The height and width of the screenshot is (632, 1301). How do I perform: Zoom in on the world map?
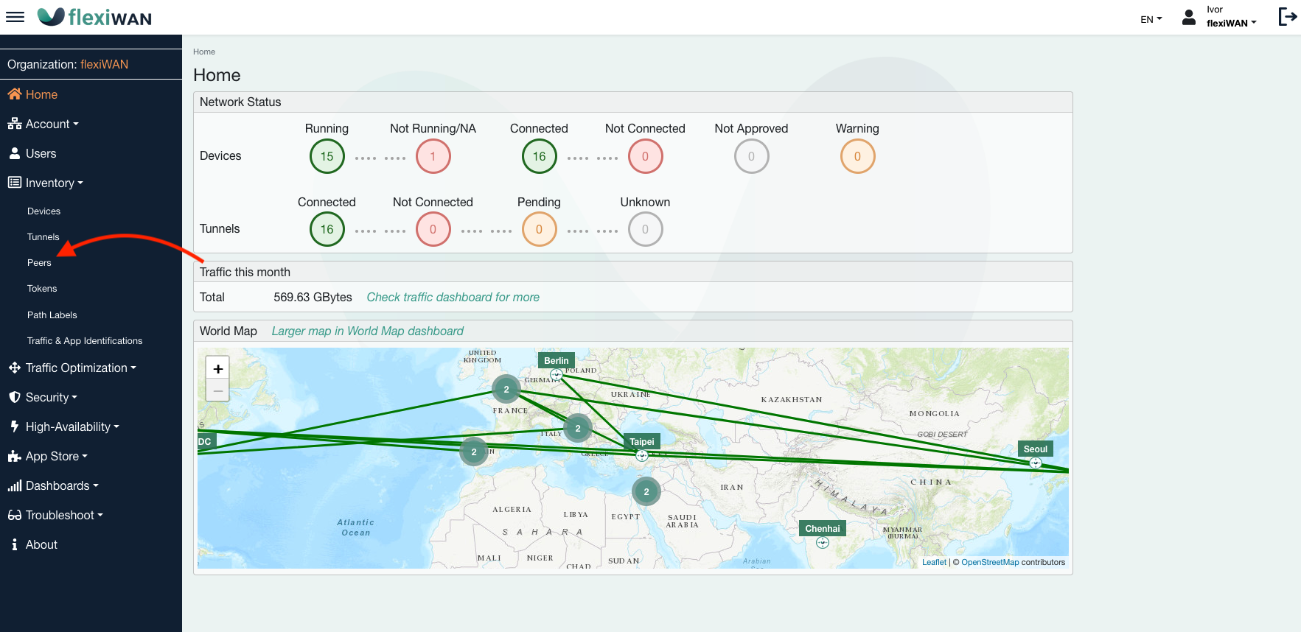[x=217, y=368]
